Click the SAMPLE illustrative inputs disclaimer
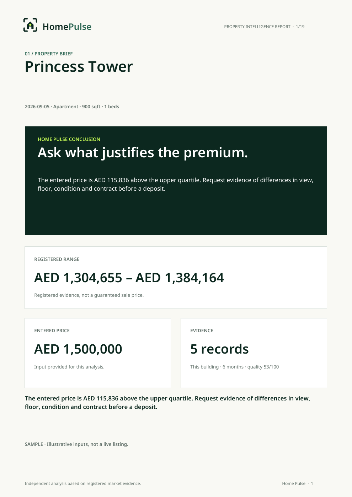 pyautogui.click(x=76, y=444)
